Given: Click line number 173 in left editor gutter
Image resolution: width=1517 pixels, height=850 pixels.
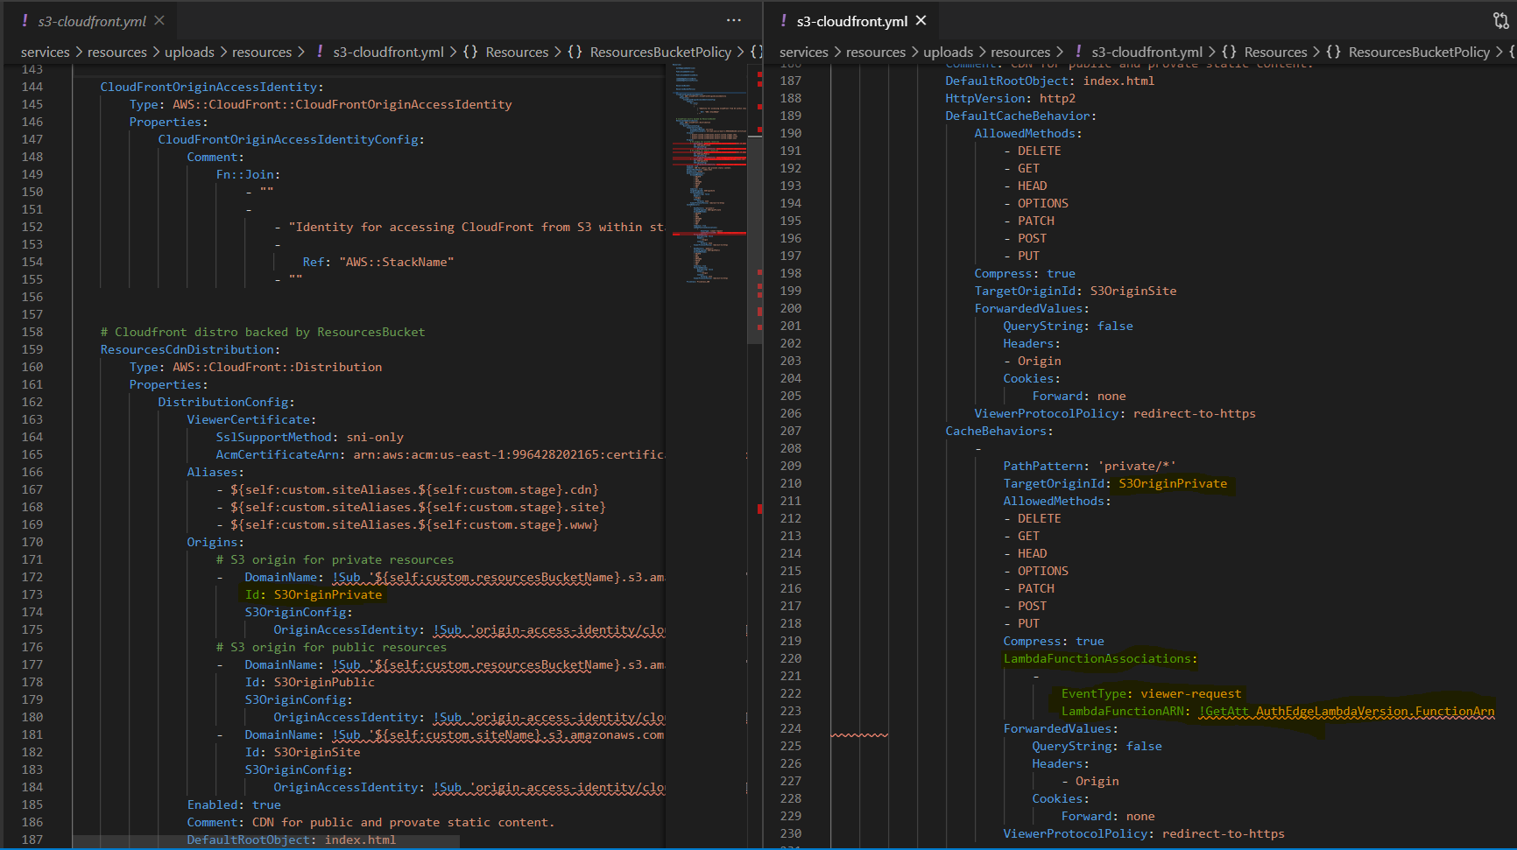Looking at the screenshot, I should tap(32, 594).
